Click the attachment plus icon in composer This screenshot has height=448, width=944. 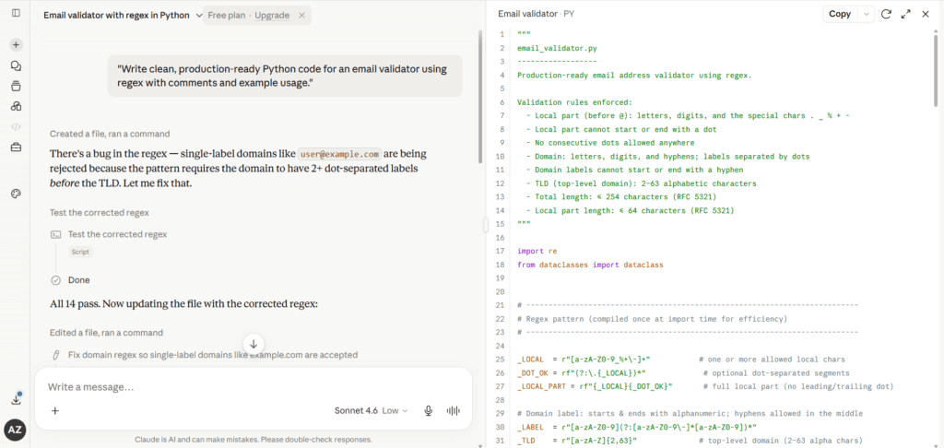tap(54, 411)
